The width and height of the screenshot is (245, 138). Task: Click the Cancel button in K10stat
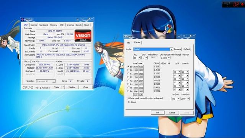pyautogui.click(x=172, y=112)
